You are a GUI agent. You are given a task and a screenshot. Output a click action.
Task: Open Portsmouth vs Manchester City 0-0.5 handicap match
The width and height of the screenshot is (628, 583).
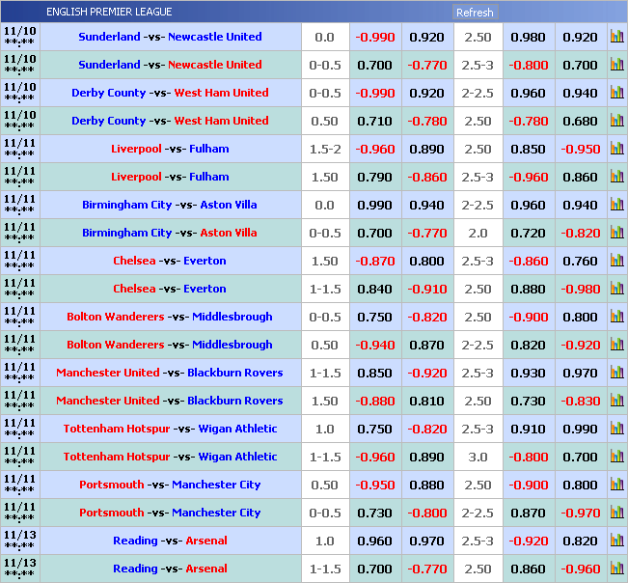coord(170,514)
